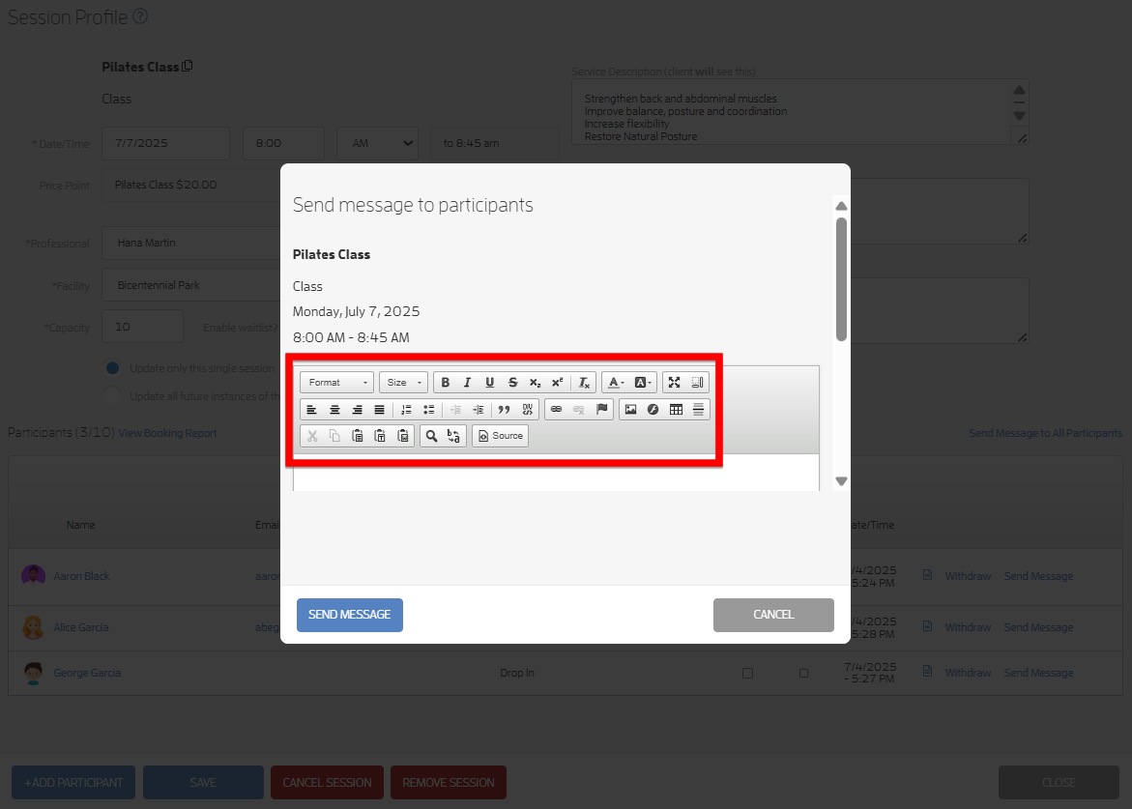Apply Strikethrough in the editor toolbar
The width and height of the screenshot is (1132, 809).
click(x=512, y=383)
